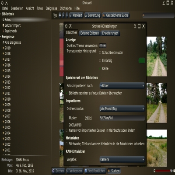This screenshot has height=175, width=175.
Task: Open the Stichworte menu
Action: coord(66,8)
